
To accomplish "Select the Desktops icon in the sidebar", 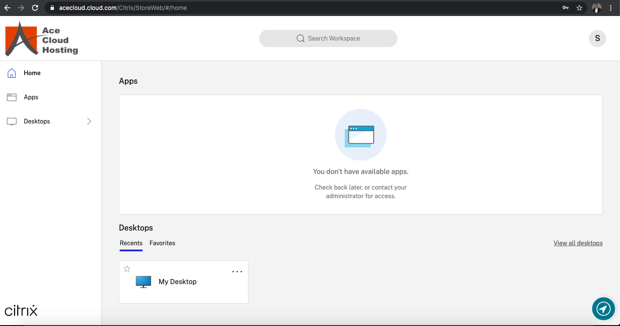I will point(12,121).
